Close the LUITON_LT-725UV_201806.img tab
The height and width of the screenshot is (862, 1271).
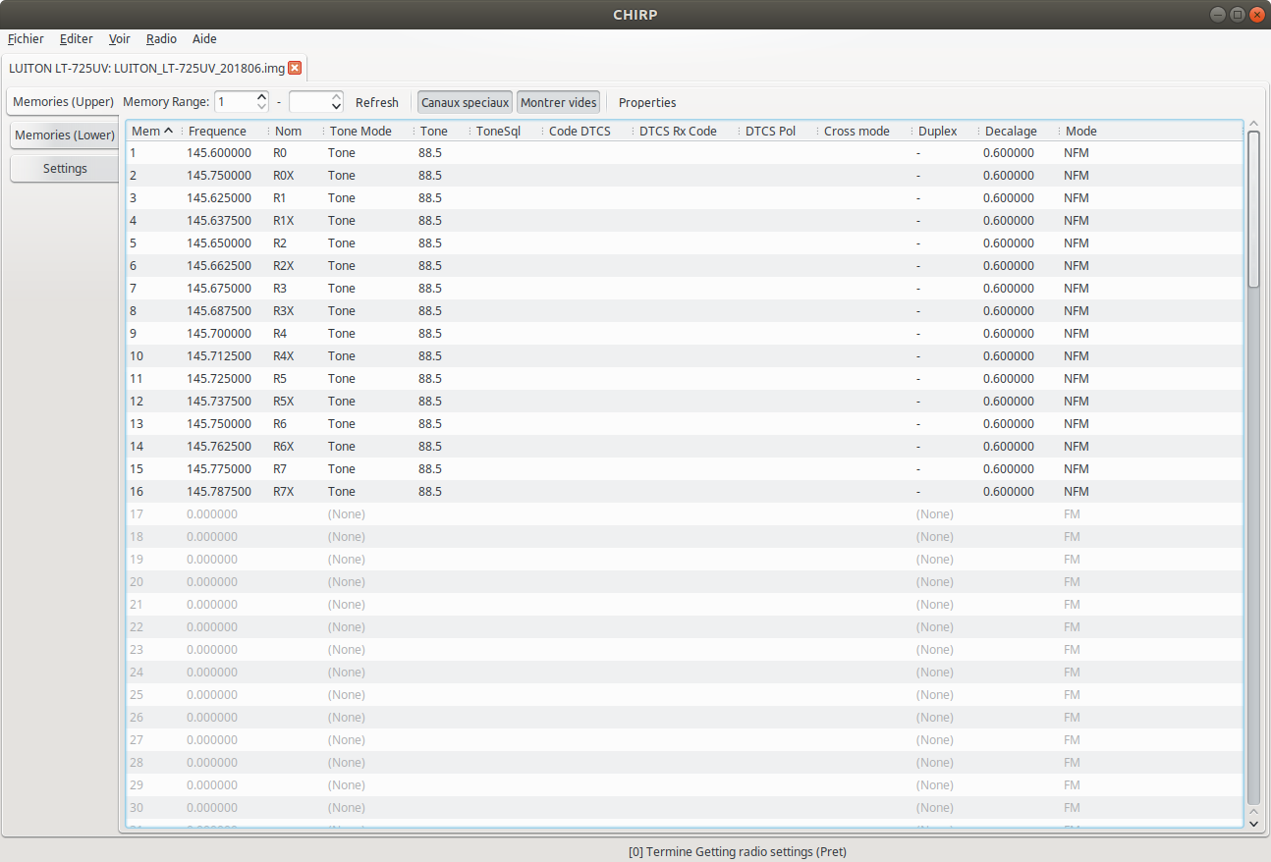tap(295, 68)
